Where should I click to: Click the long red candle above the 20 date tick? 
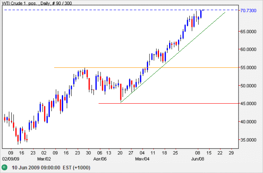coord(121,92)
